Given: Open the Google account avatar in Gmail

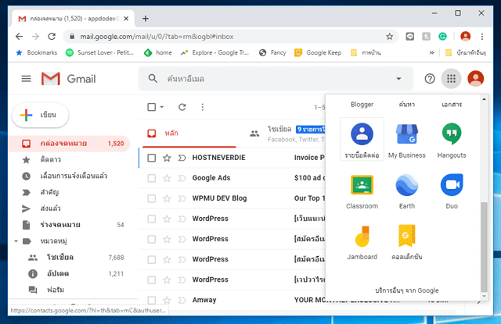Looking at the screenshot, I should click(475, 78).
